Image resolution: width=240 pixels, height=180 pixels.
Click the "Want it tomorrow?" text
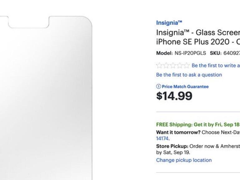(178, 132)
